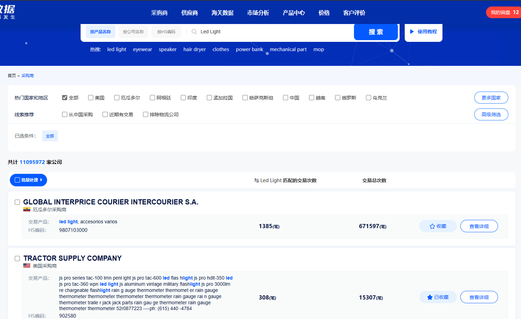Select the 印度 checkbox
This screenshot has height=319, width=521.
coord(183,98)
